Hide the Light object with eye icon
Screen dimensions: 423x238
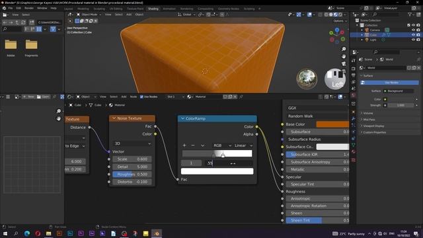pos(413,40)
